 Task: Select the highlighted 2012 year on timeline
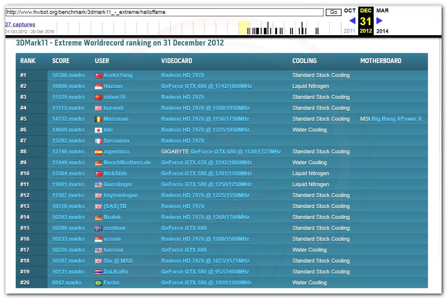(365, 31)
